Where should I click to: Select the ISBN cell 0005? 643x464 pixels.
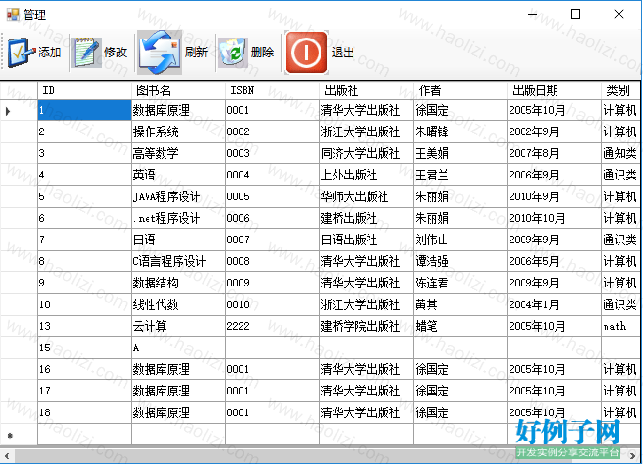[x=272, y=197]
